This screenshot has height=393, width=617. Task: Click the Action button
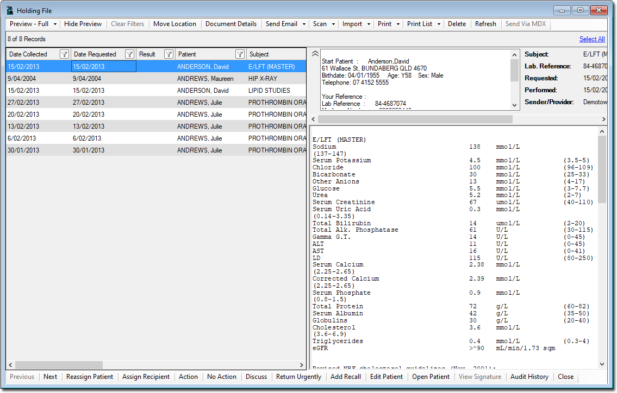point(189,377)
